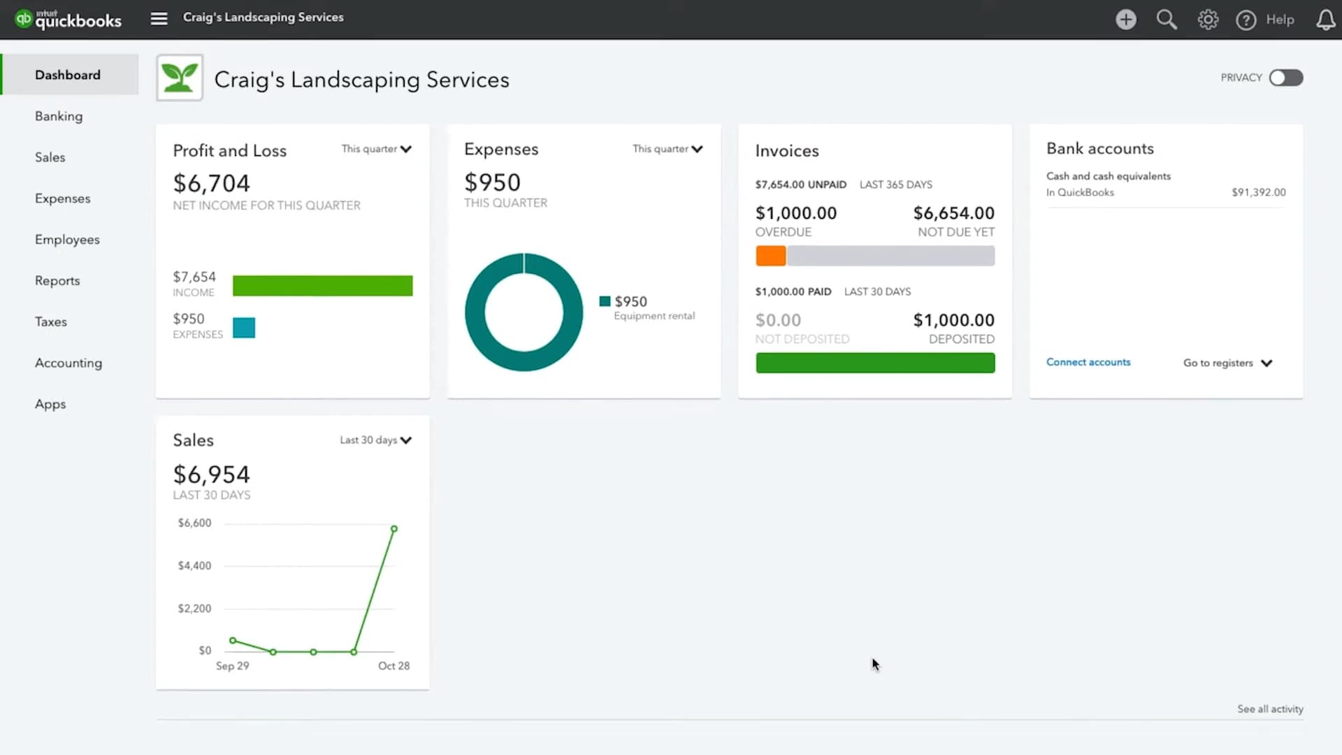
Task: Click the green deposited bar
Action: (x=875, y=363)
